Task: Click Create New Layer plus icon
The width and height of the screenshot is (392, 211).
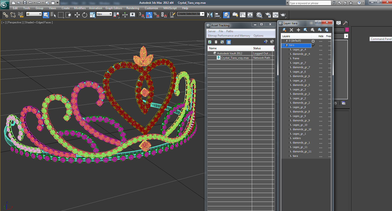Action: (x=299, y=30)
